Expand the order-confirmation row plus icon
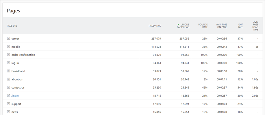265x115 pixels. pos(8,55)
